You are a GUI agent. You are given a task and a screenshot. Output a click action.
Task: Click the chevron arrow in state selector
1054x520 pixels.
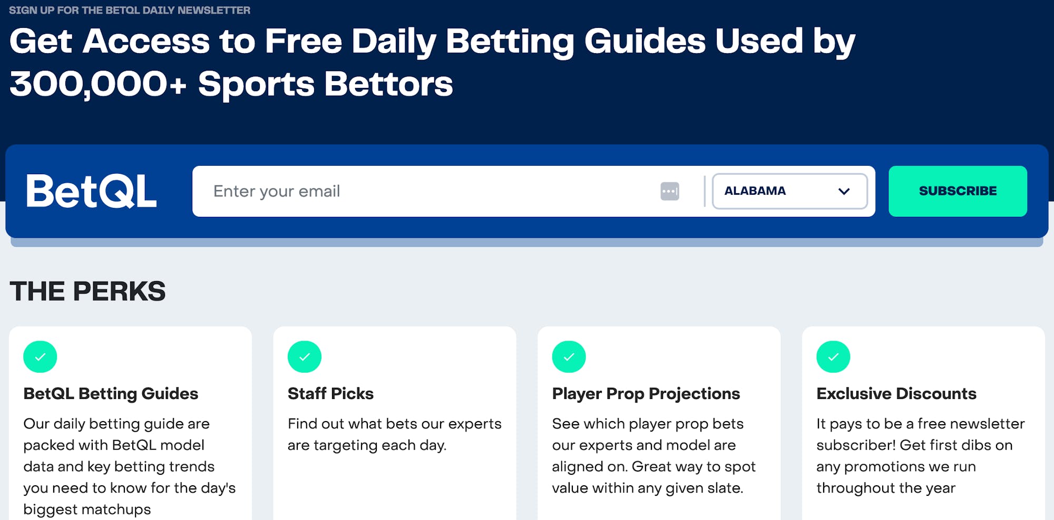coord(844,191)
